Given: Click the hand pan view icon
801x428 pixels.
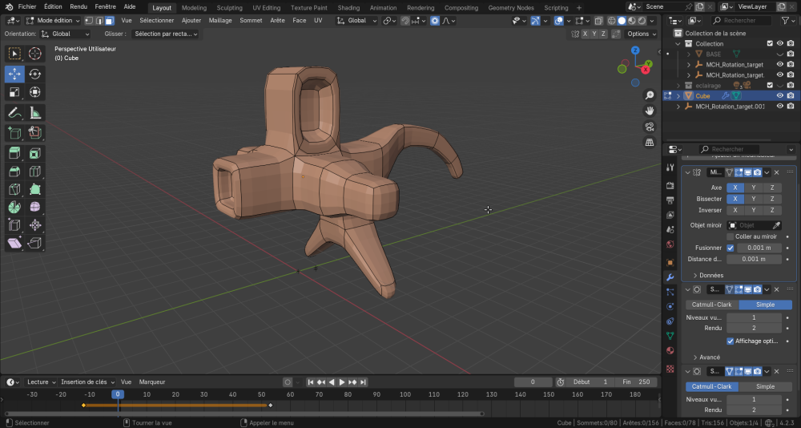Looking at the screenshot, I should 650,111.
